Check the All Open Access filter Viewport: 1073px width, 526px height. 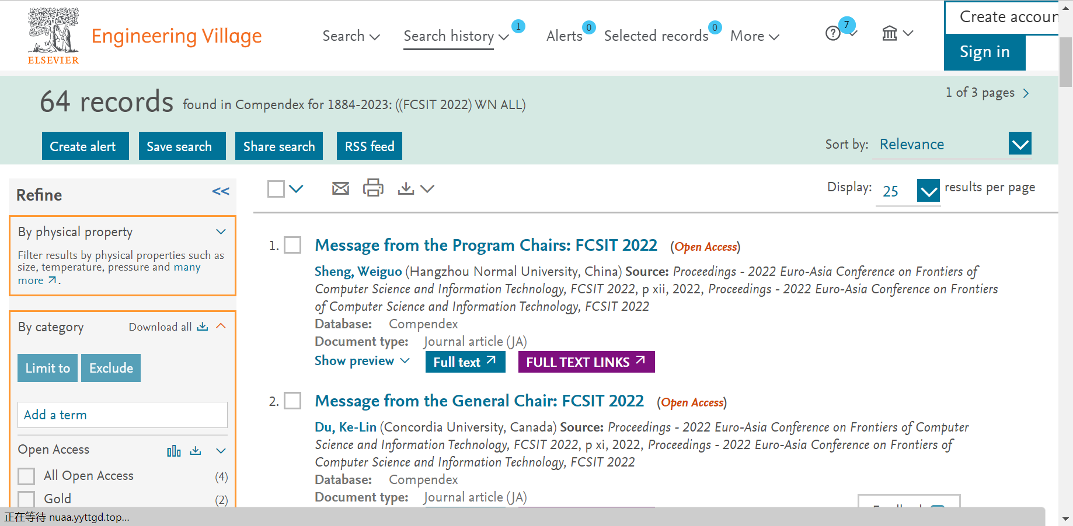click(x=26, y=476)
